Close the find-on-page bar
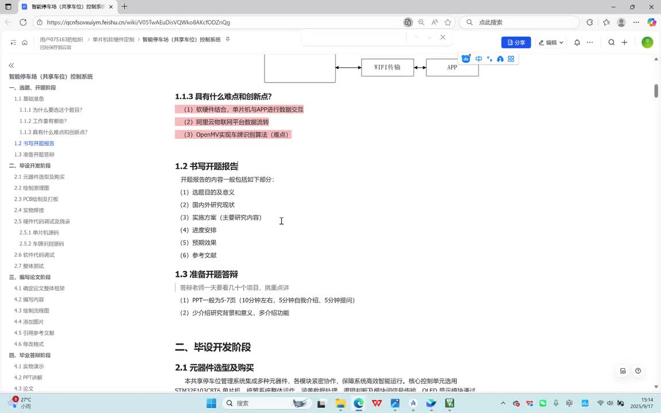 coord(442,37)
